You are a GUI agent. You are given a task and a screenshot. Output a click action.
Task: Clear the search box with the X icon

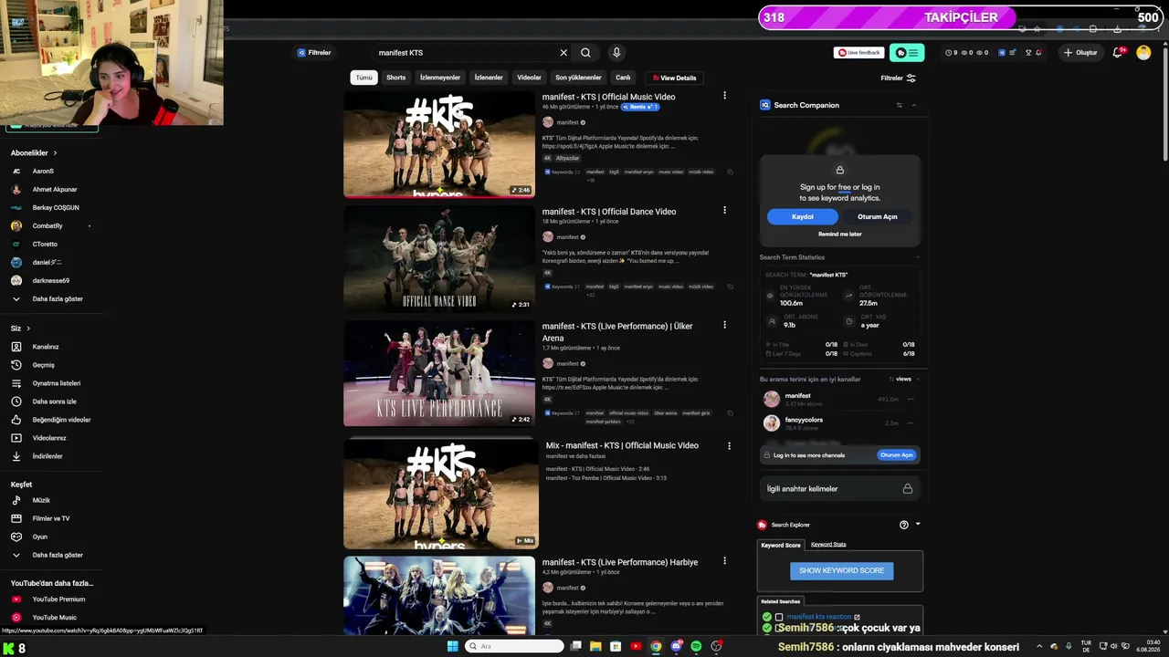tap(563, 53)
